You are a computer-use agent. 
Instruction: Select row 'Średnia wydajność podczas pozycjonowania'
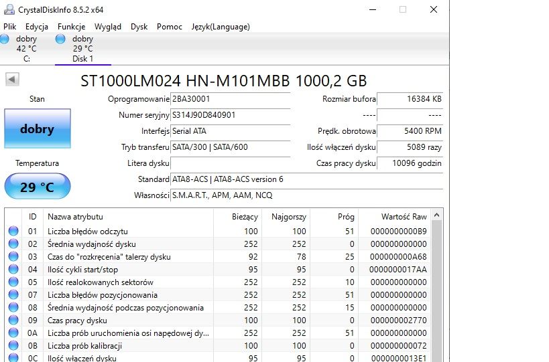tap(218, 307)
